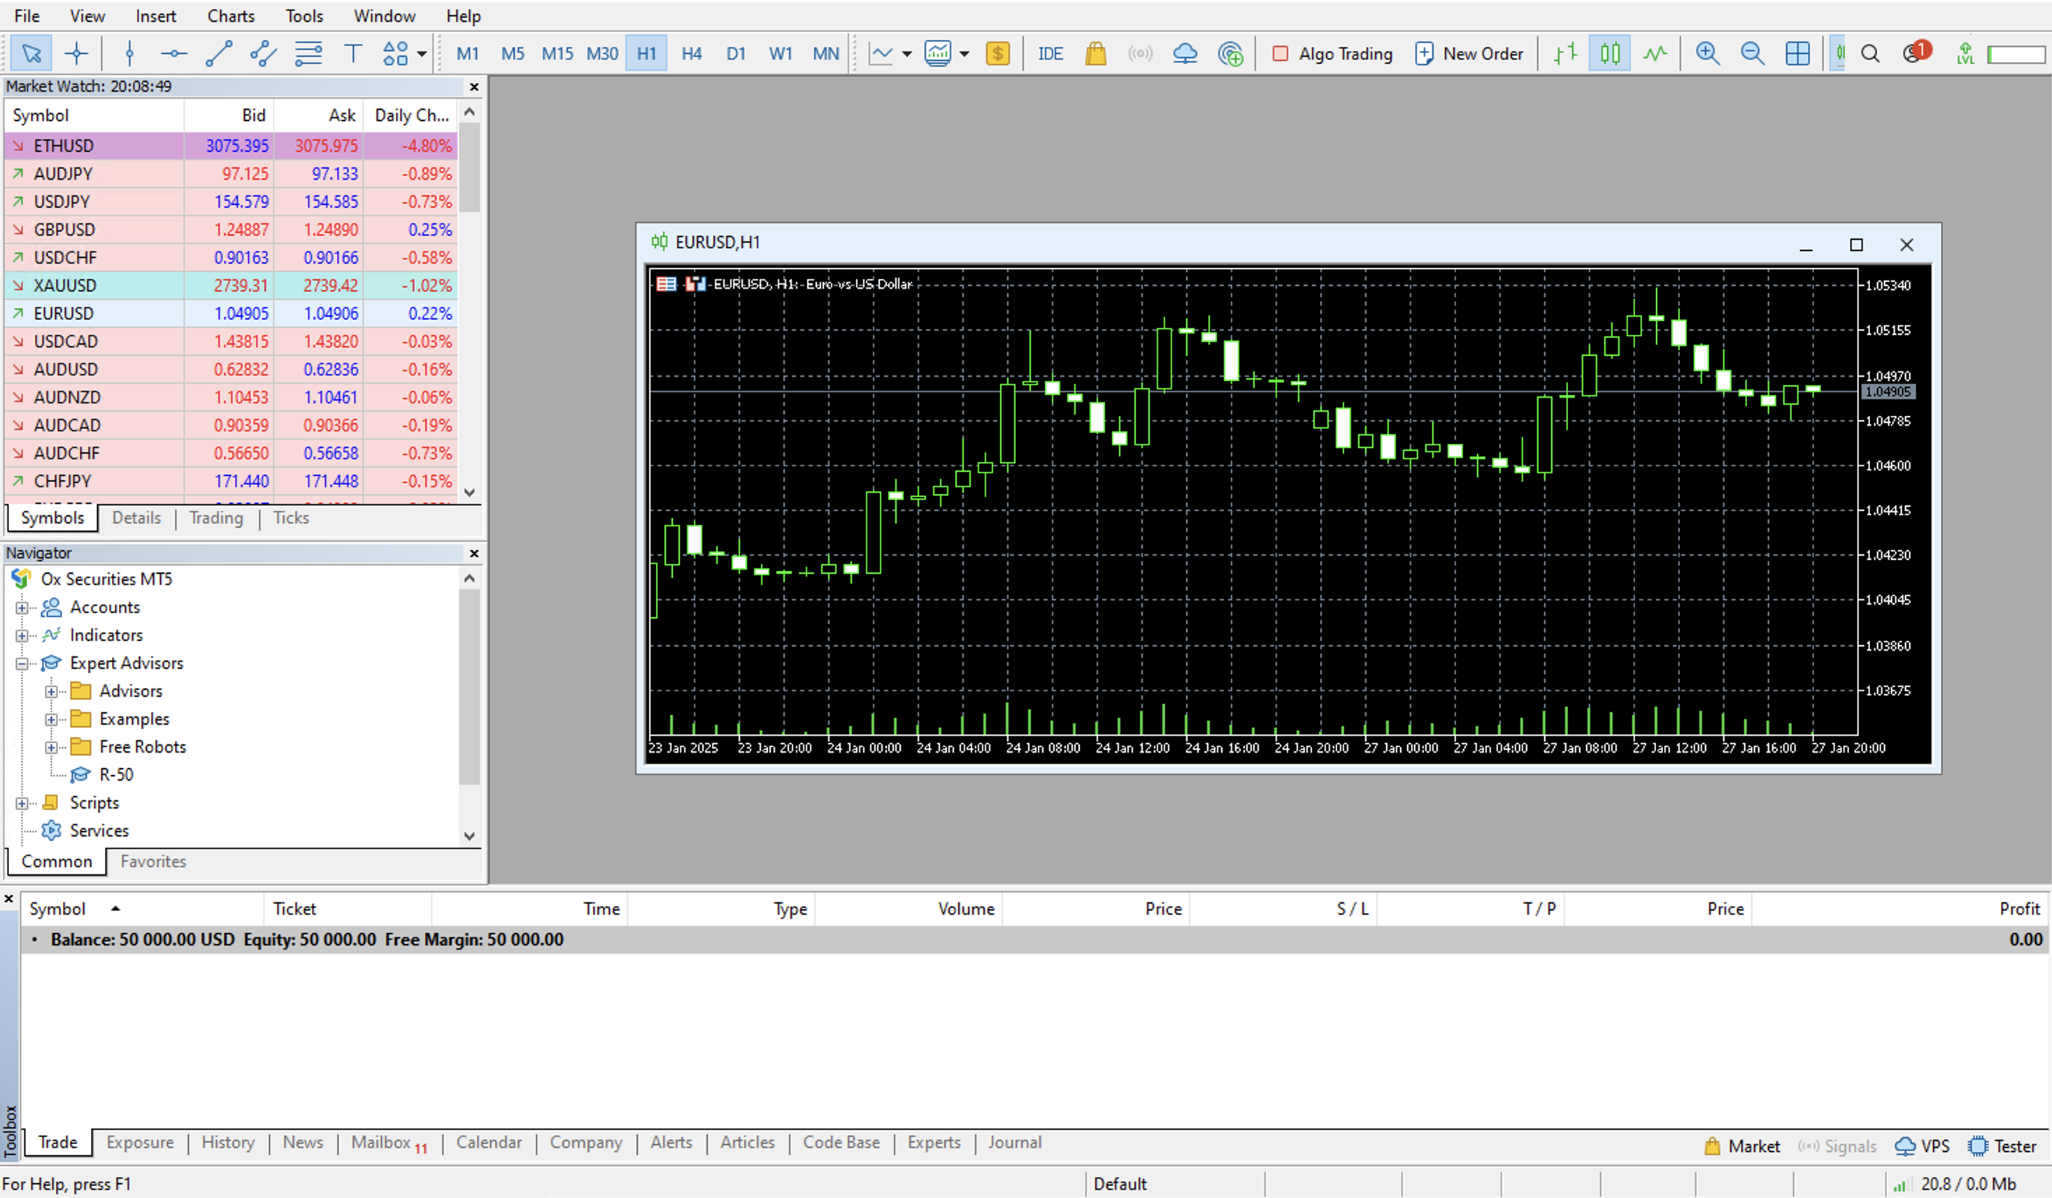The height and width of the screenshot is (1198, 2052).
Task: Tile chart windows with grid icon
Action: pyautogui.click(x=1797, y=54)
